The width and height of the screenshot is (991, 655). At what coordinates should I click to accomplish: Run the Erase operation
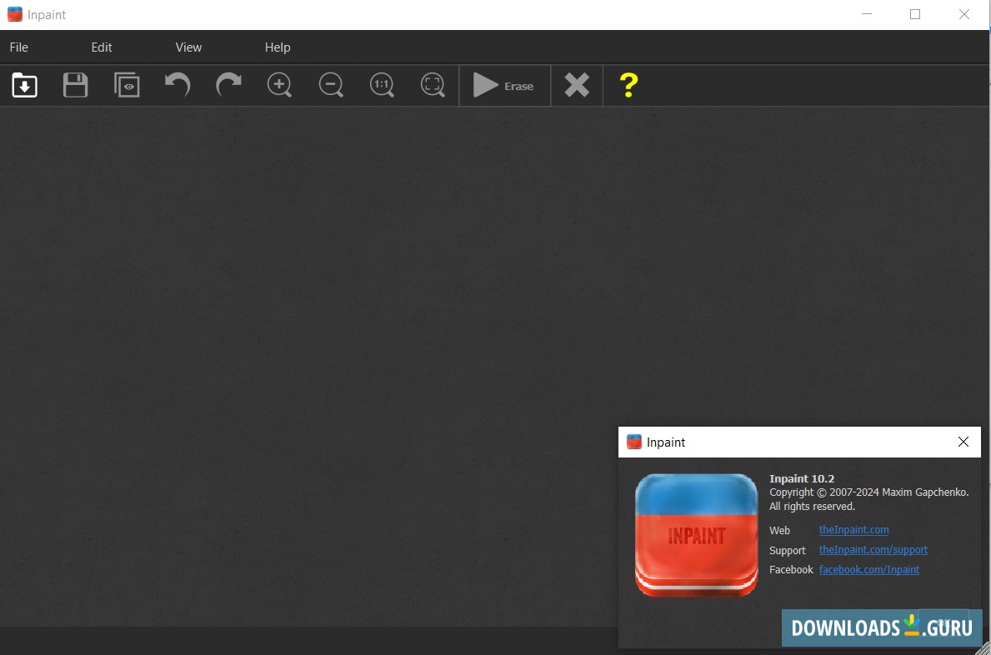tap(504, 85)
